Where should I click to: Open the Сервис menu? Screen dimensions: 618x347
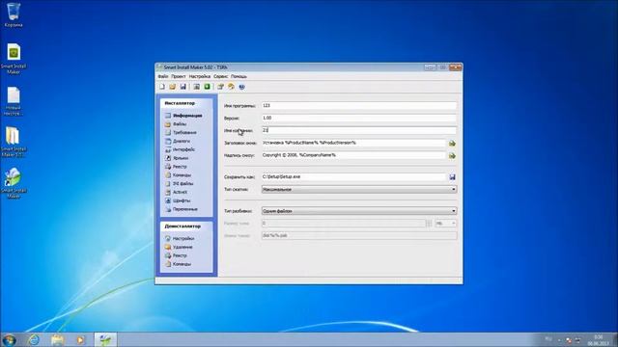click(x=221, y=76)
